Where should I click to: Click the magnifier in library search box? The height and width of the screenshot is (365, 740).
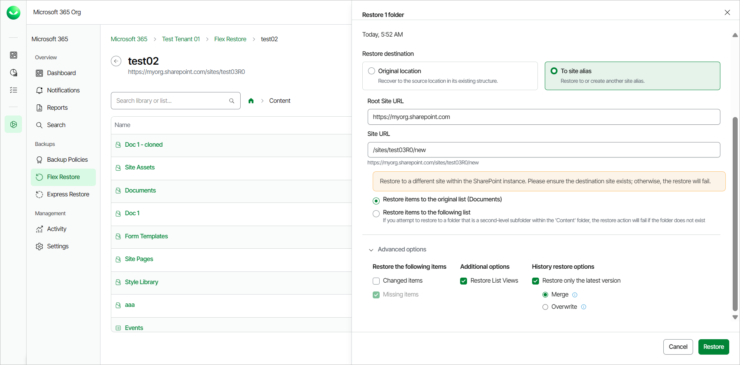point(232,101)
